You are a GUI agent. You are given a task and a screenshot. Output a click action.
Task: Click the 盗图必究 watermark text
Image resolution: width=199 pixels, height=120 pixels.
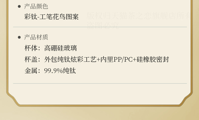click(x=103, y=25)
